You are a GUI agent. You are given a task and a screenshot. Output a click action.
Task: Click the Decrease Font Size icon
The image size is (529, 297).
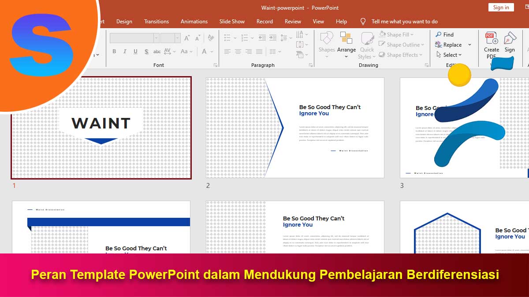point(197,38)
